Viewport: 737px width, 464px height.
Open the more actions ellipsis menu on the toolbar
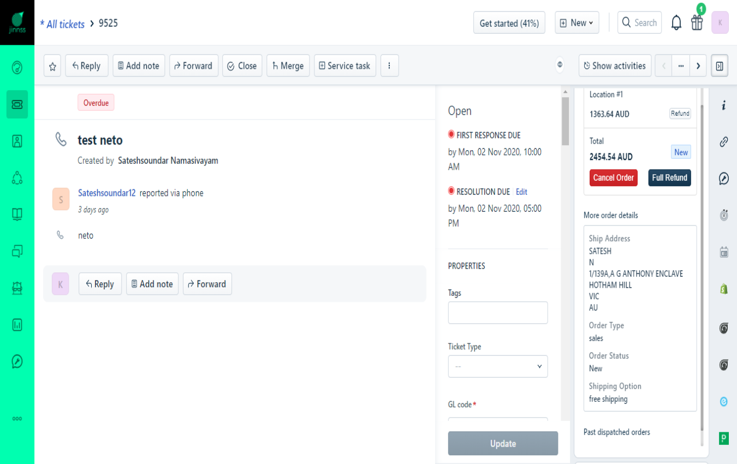point(389,66)
